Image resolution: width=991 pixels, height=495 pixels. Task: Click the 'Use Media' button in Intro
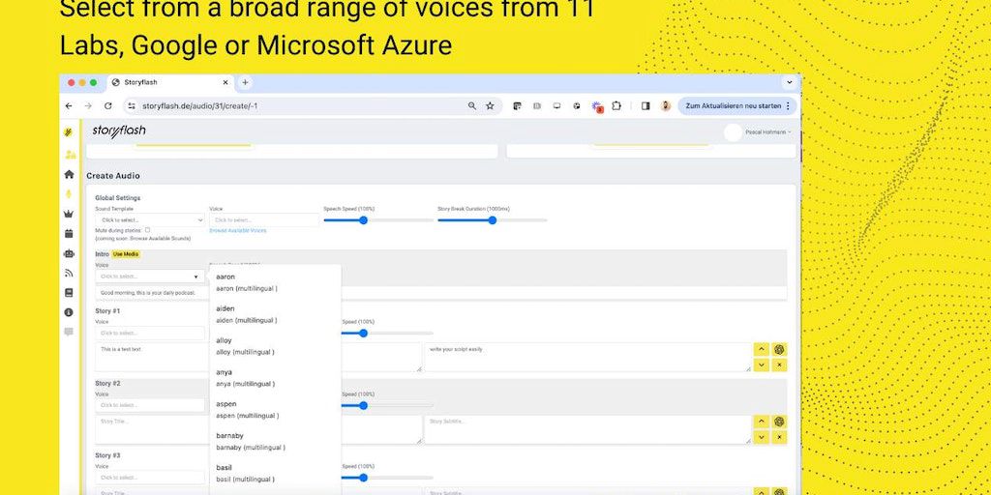[126, 254]
